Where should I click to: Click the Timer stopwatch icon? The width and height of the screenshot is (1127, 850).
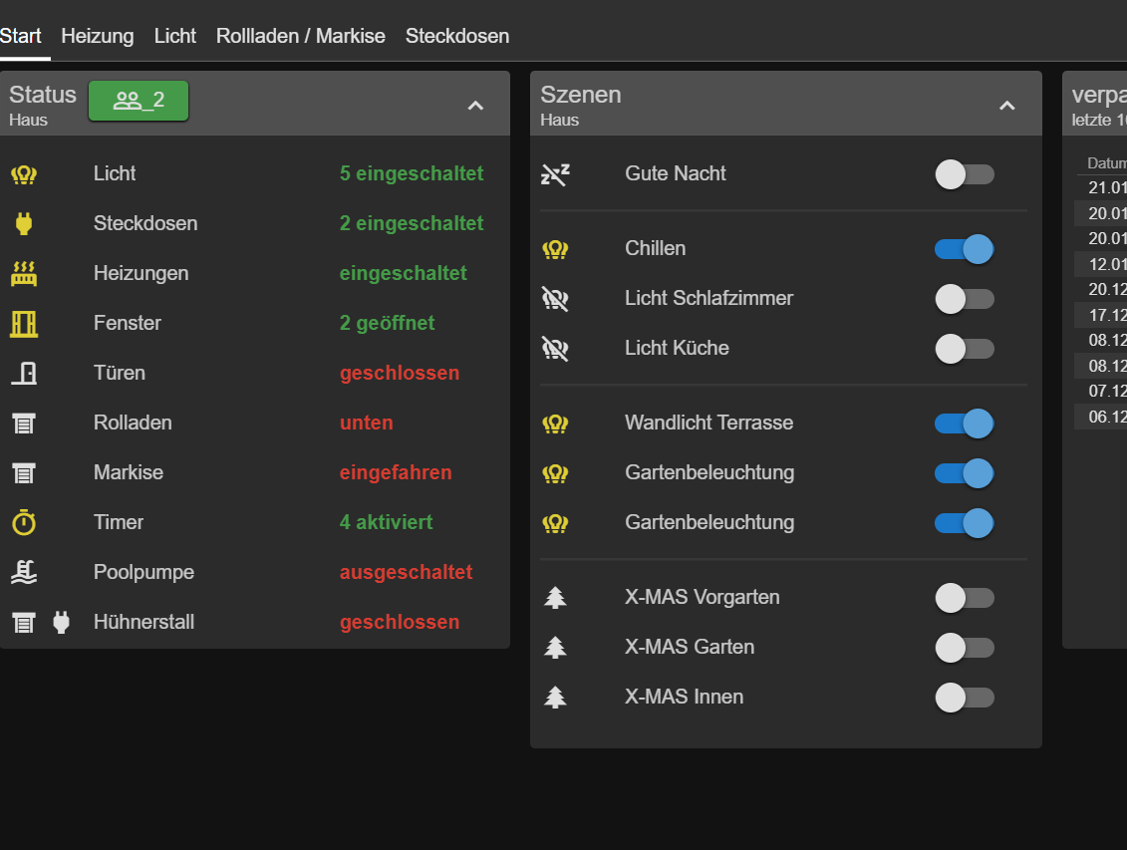pyautogui.click(x=24, y=523)
